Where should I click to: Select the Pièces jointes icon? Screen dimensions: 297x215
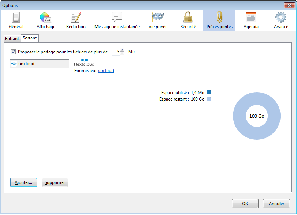(x=219, y=20)
